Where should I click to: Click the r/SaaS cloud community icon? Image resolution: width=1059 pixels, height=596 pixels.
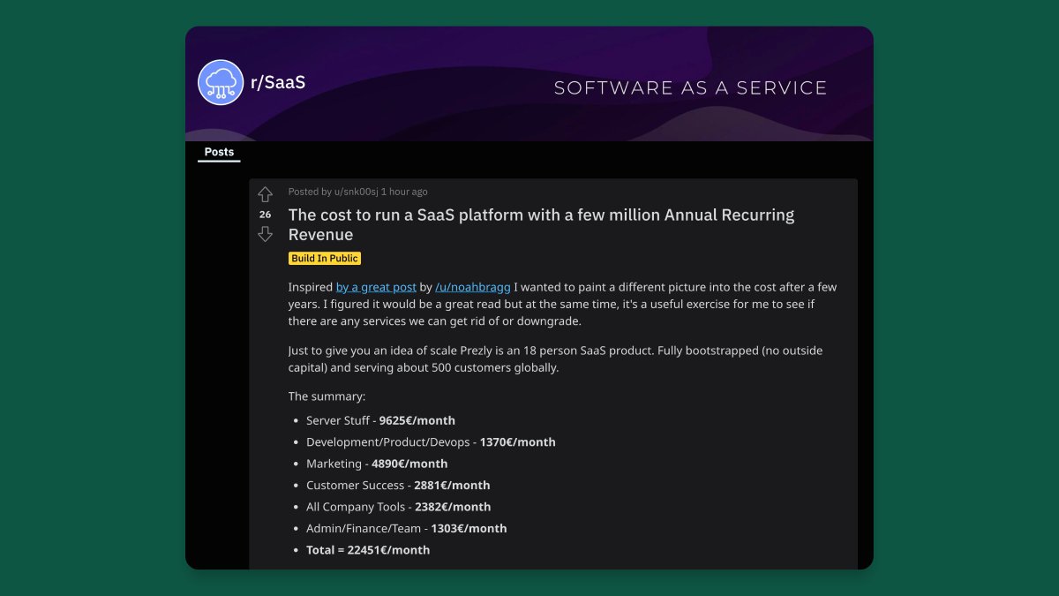[221, 83]
